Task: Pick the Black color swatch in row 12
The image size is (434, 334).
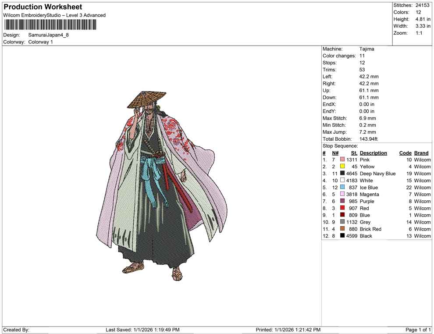Action: coord(342,236)
